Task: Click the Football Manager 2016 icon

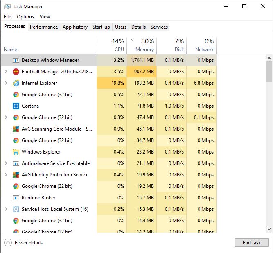Action: (x=16, y=72)
